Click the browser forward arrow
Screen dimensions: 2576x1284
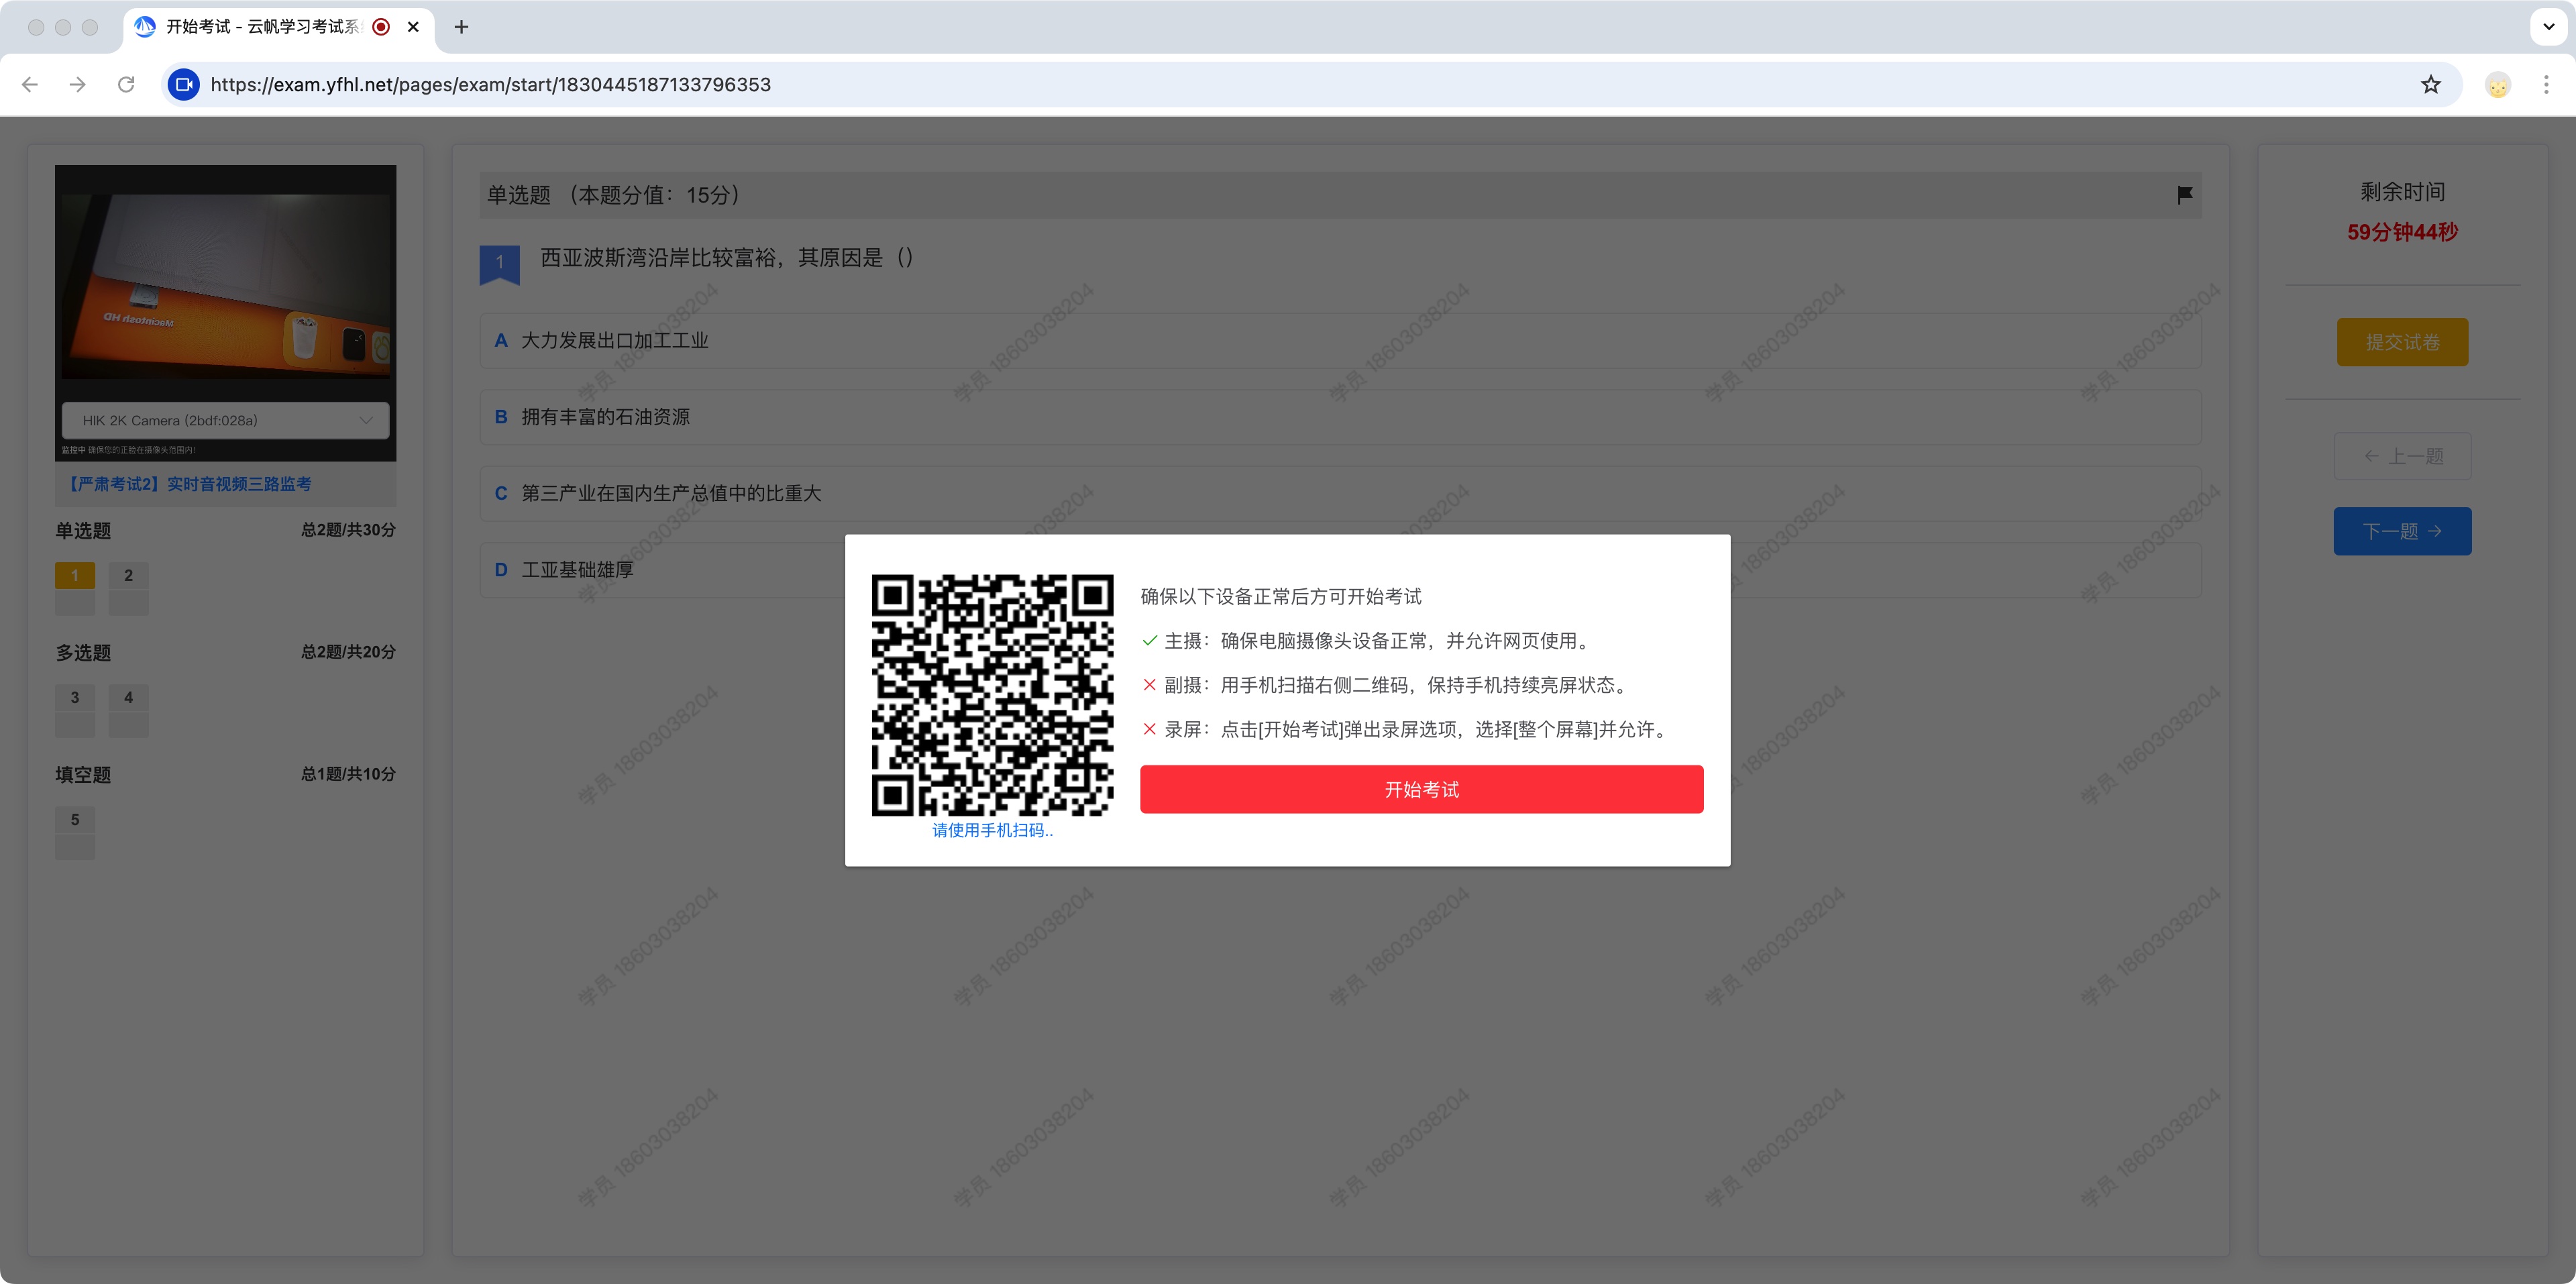point(78,85)
